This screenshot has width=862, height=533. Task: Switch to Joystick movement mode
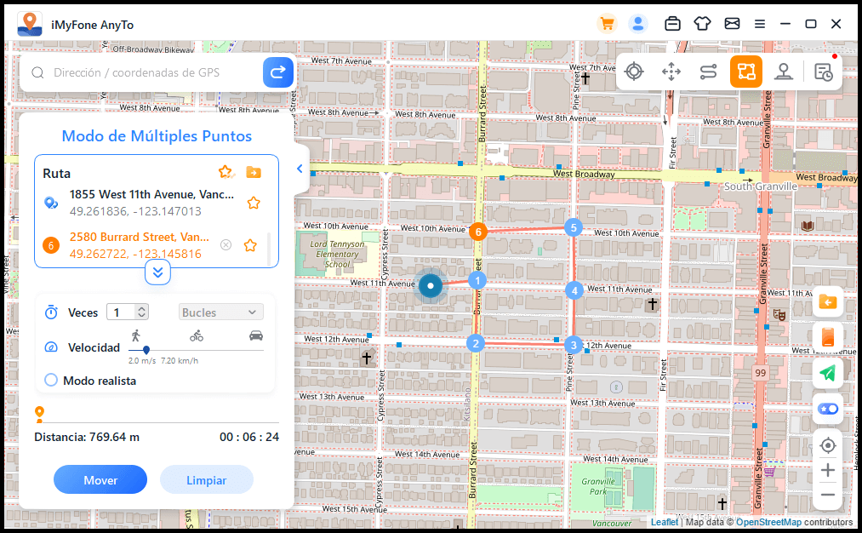point(784,72)
